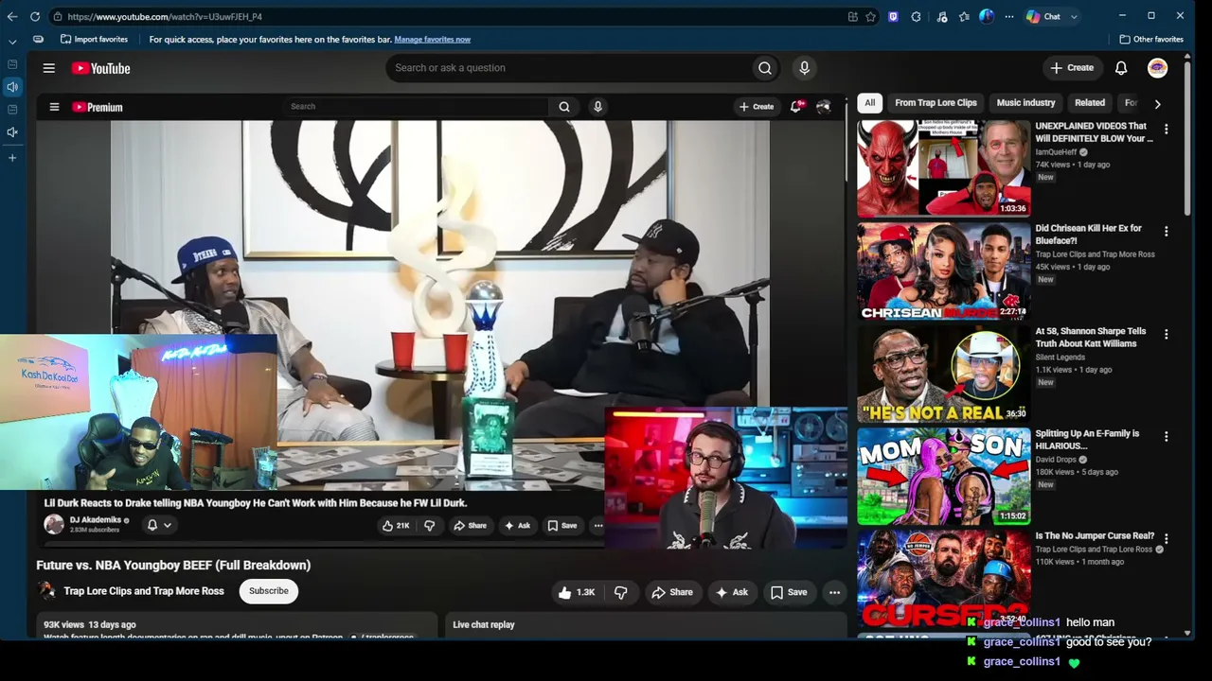Go to YouTube home via the logo
This screenshot has width=1212, height=681.
100,68
